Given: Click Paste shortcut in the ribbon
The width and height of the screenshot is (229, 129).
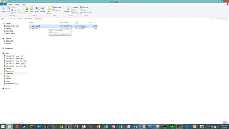Looking at the screenshot, I should [17, 13].
